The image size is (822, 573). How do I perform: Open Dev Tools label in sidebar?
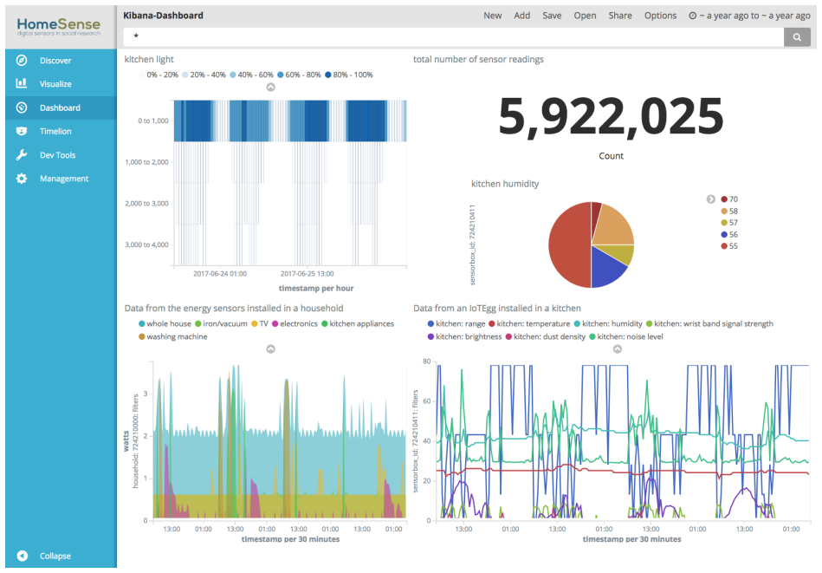point(58,155)
